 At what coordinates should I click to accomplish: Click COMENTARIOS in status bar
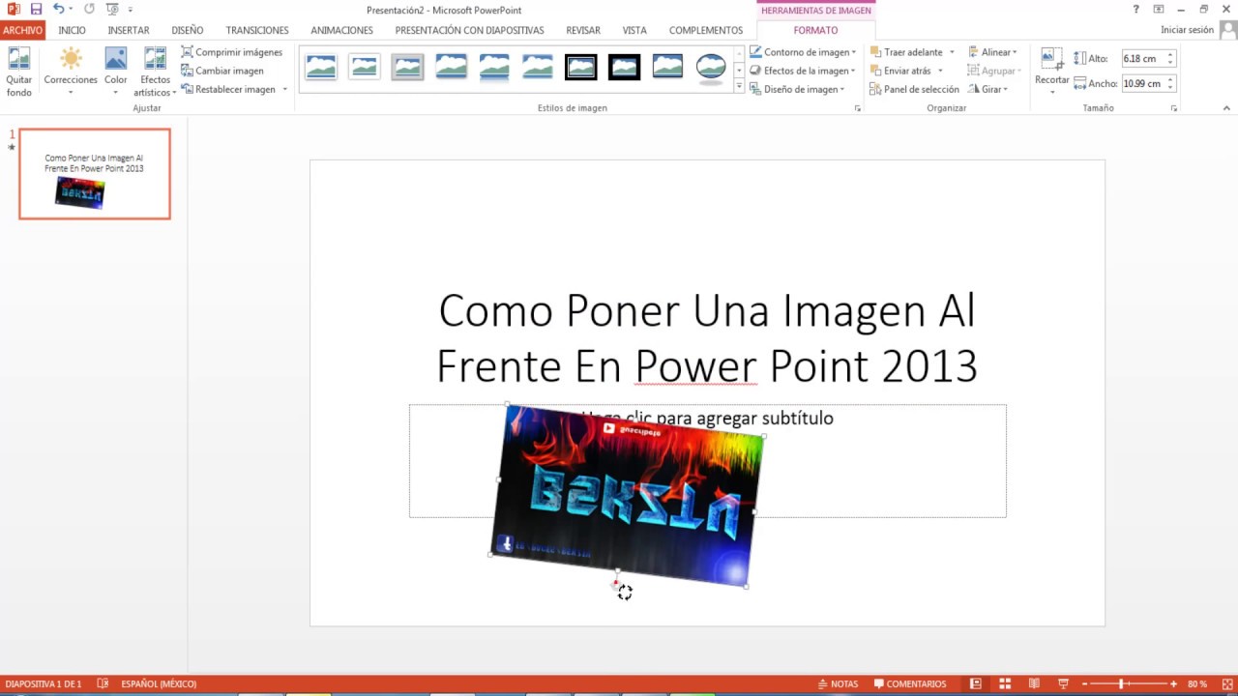coord(909,684)
